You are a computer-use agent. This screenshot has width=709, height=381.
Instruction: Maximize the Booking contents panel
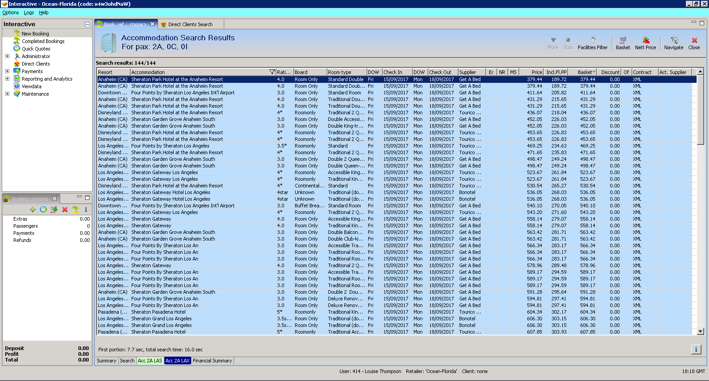click(87, 198)
